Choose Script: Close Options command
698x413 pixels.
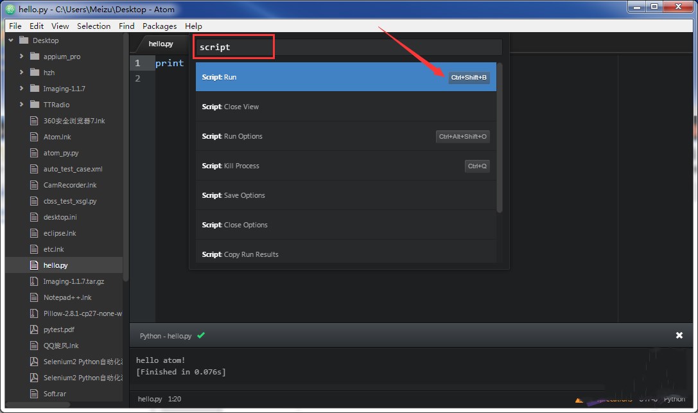[x=346, y=225]
